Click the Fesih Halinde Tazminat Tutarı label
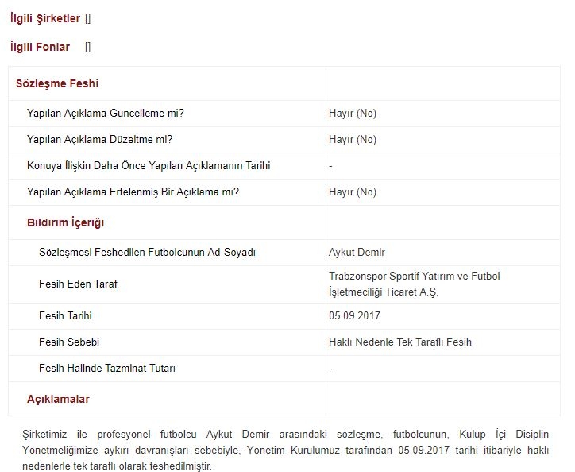This screenshot has width=575, height=472. [107, 369]
